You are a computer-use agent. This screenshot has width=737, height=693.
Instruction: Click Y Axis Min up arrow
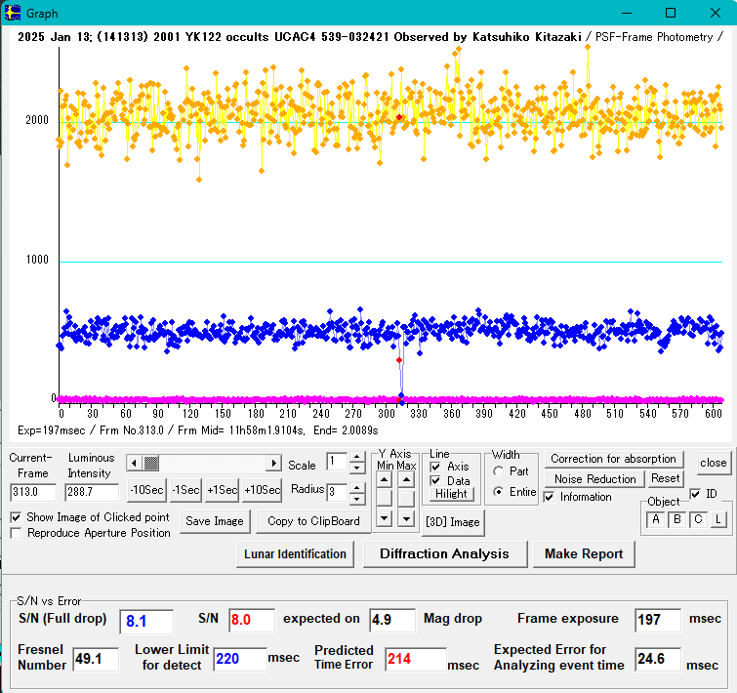pyautogui.click(x=385, y=478)
